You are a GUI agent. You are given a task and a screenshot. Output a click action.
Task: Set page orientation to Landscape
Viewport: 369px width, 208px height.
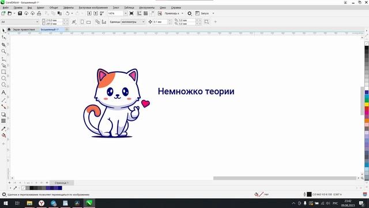pos(88,22)
